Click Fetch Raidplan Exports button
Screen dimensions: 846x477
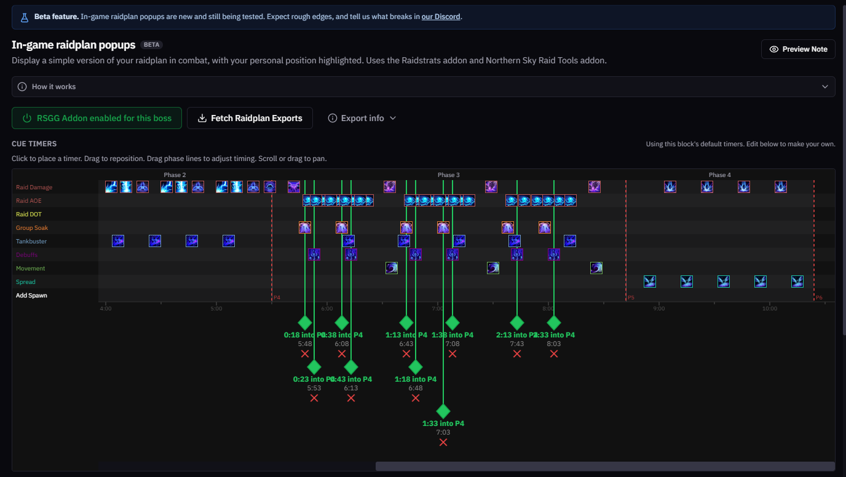[250, 118]
